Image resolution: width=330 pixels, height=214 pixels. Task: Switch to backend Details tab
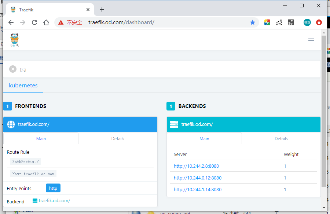[x=281, y=139]
